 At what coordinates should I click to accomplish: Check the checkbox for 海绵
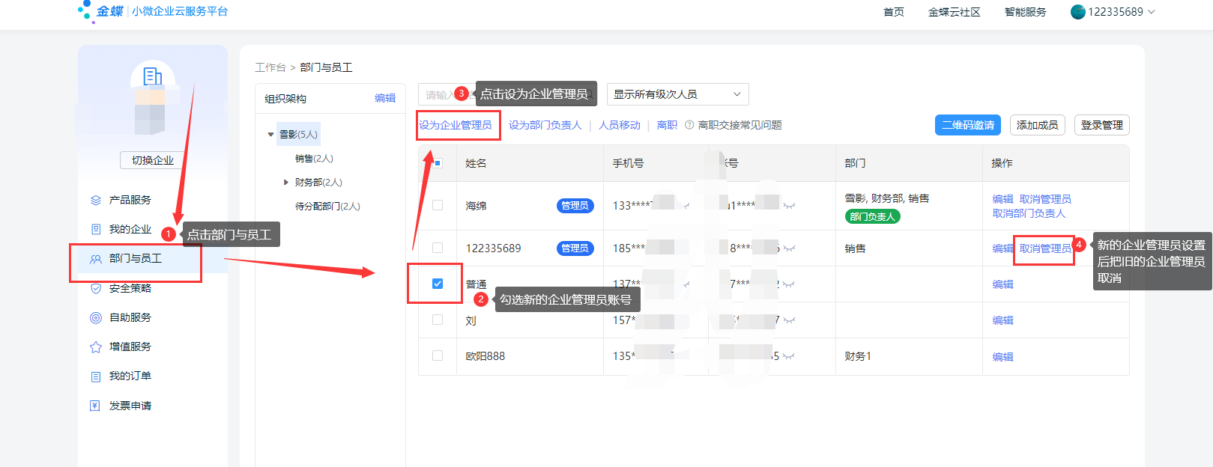click(x=438, y=205)
